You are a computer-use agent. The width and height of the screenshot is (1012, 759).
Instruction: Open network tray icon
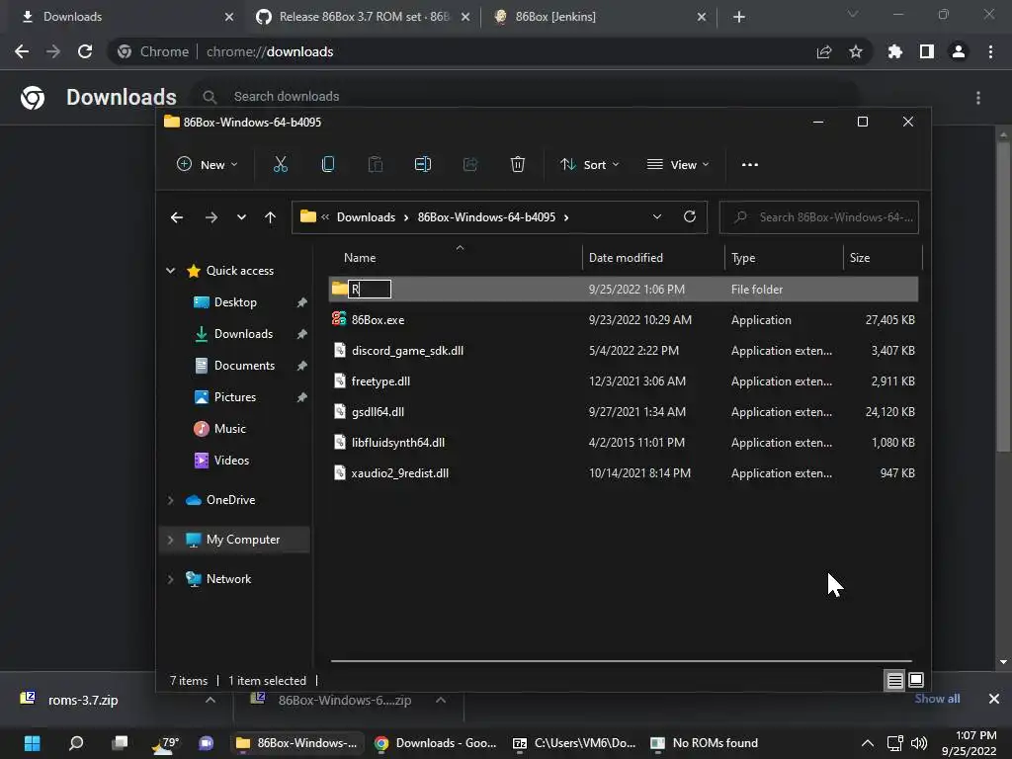[x=894, y=743]
